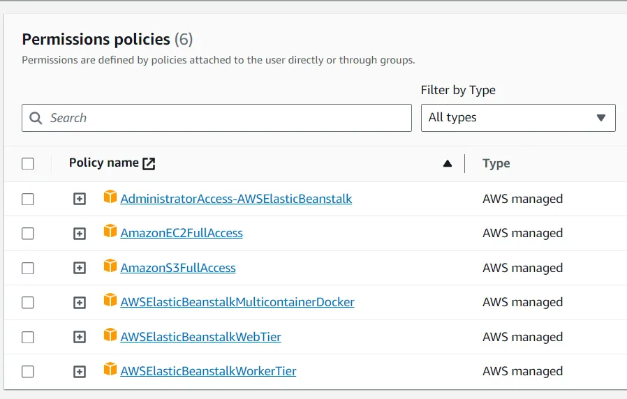
Task: Tick the AWSElasticBeanstalkWorkerTier row checkbox
Action: pyautogui.click(x=28, y=372)
